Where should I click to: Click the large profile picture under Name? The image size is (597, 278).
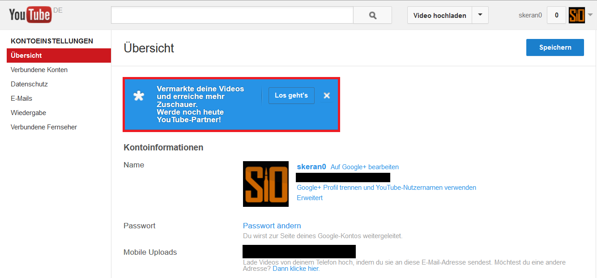[266, 184]
